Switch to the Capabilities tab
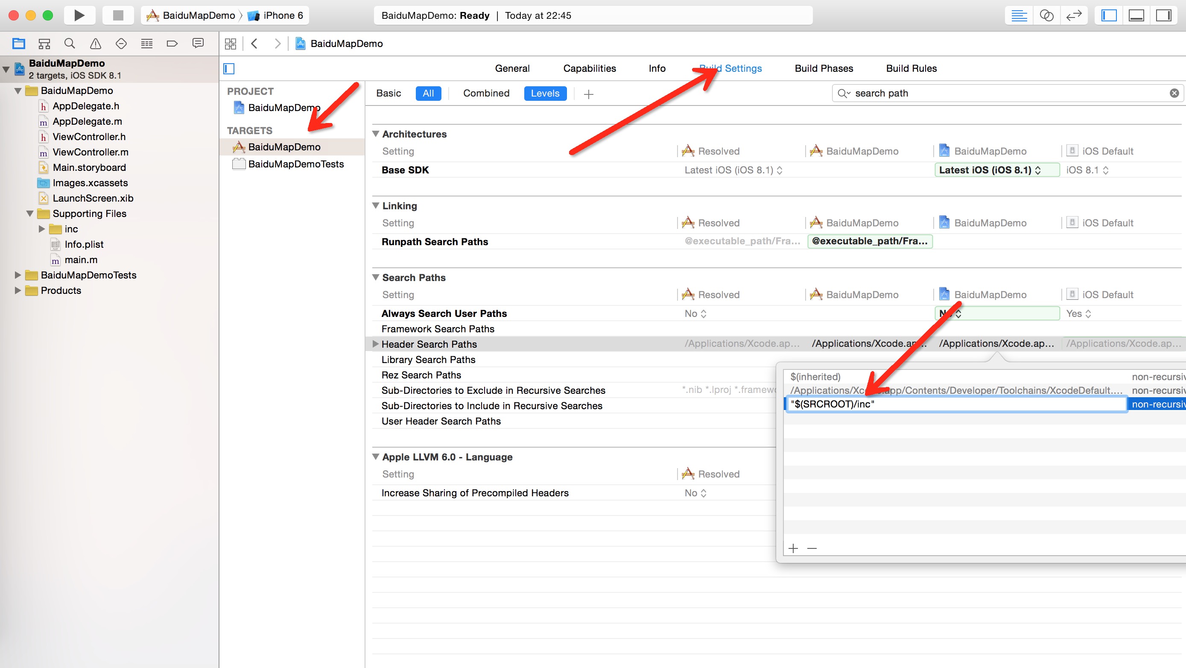This screenshot has width=1186, height=668. tap(589, 68)
